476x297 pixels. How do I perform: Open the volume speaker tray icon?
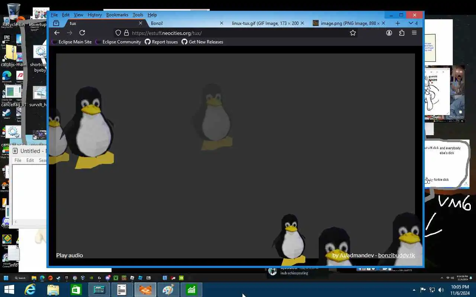[441, 290]
